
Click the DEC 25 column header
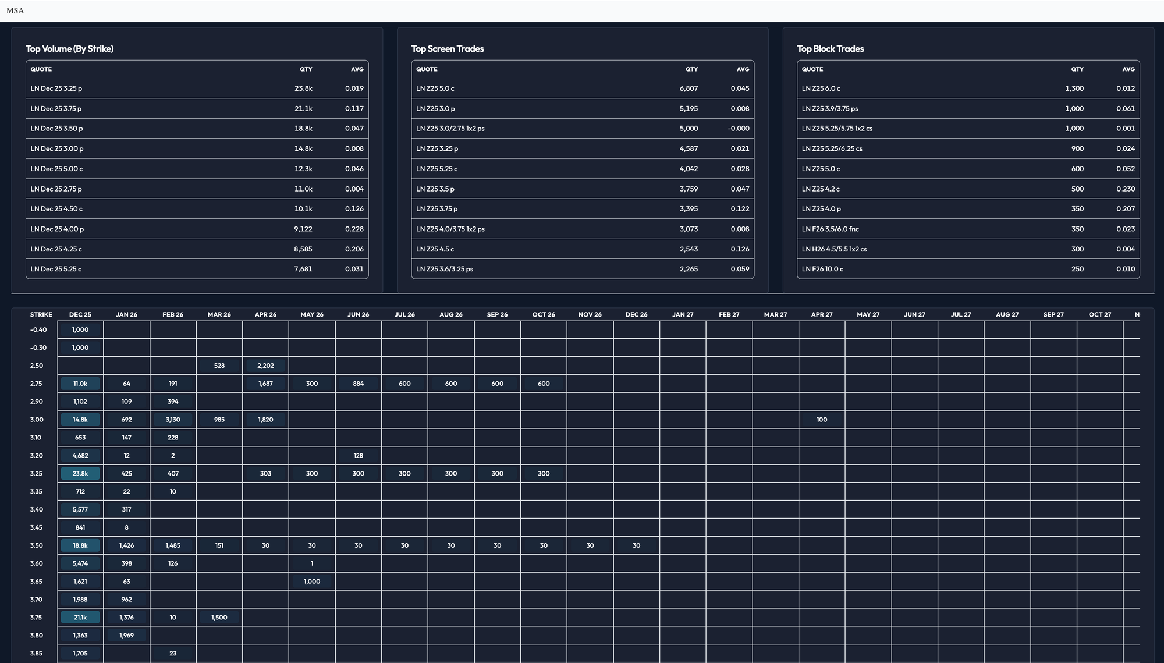[80, 315]
